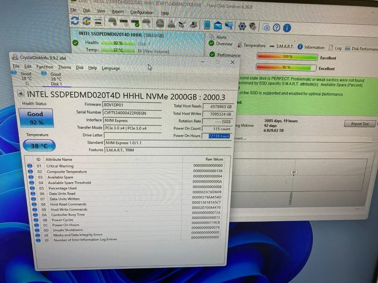378x283 pixels.
Task: Open the Edit menu in CrystalDiskInfo
Action: pos(28,66)
